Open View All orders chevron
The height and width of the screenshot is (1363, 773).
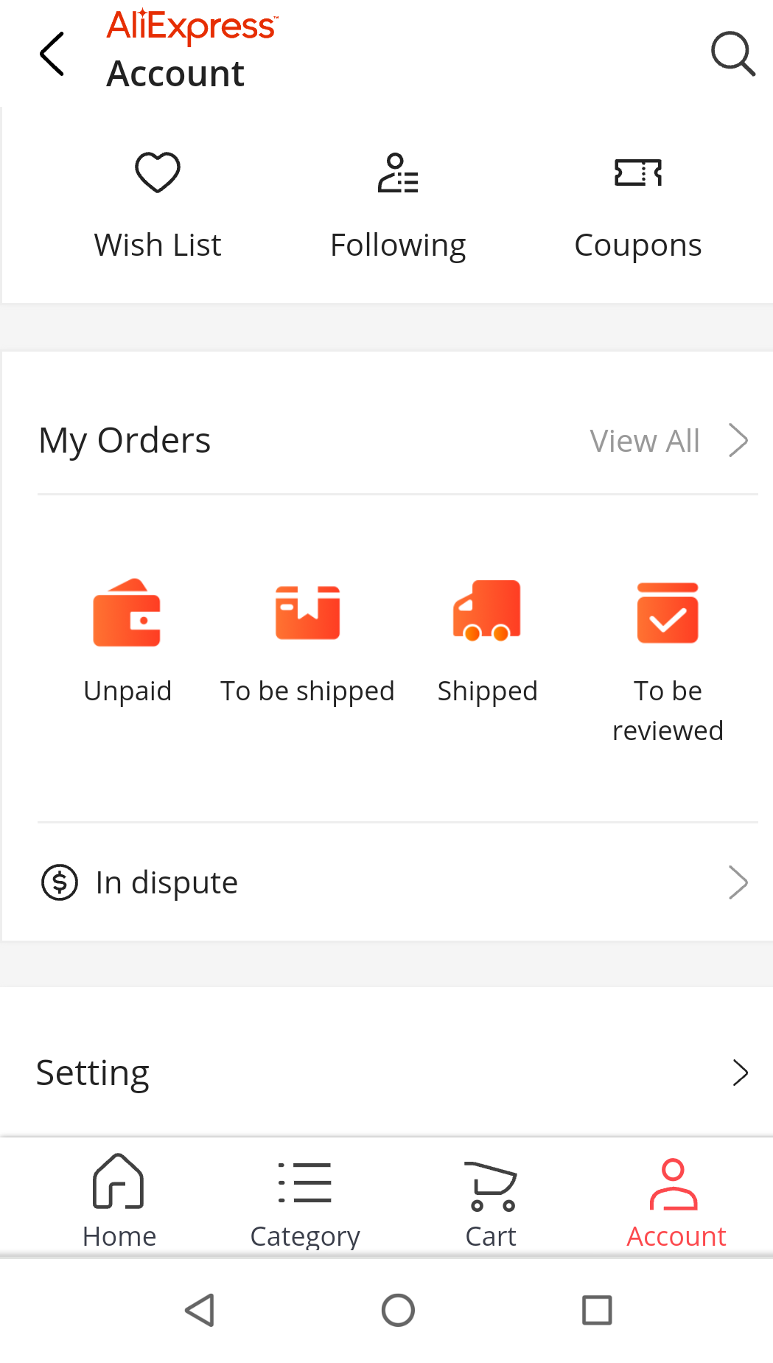738,440
